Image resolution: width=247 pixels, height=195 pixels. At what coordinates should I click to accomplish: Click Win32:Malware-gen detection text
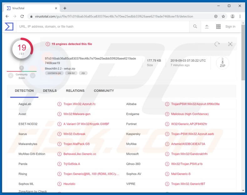pos(77,114)
